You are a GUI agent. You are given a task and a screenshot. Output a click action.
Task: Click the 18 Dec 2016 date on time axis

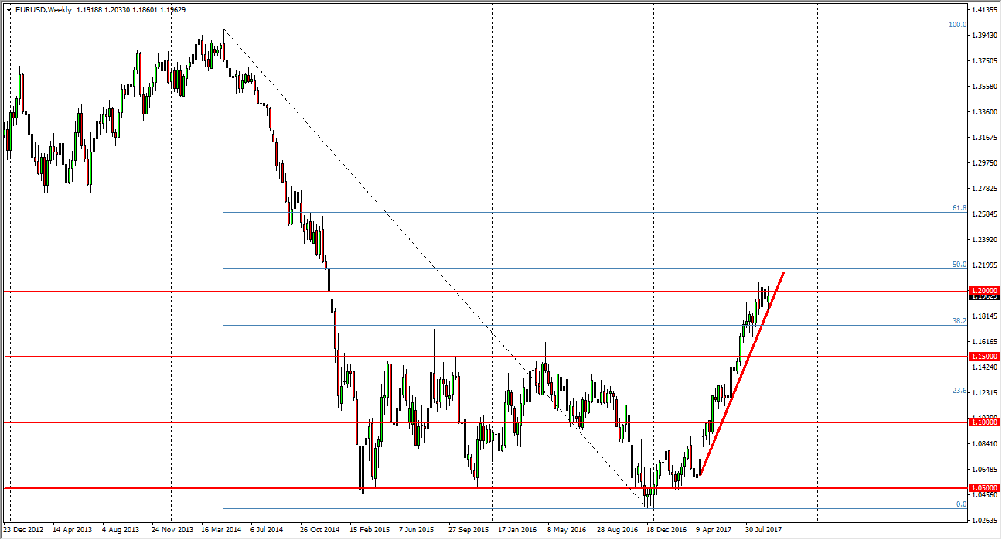point(666,531)
